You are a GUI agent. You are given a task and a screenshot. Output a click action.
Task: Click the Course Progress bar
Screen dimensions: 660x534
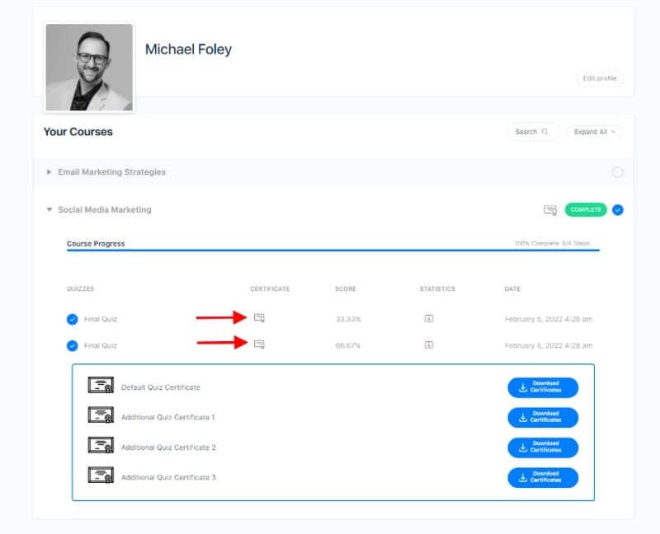(333, 251)
